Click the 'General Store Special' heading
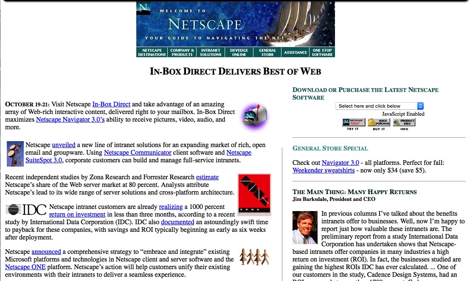470x281 pixels. click(330, 148)
